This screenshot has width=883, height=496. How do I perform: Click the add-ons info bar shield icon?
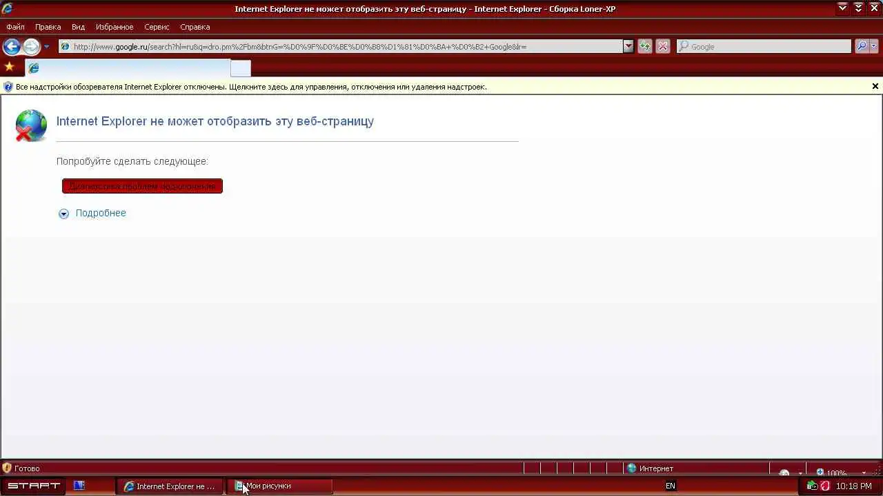pyautogui.click(x=8, y=87)
